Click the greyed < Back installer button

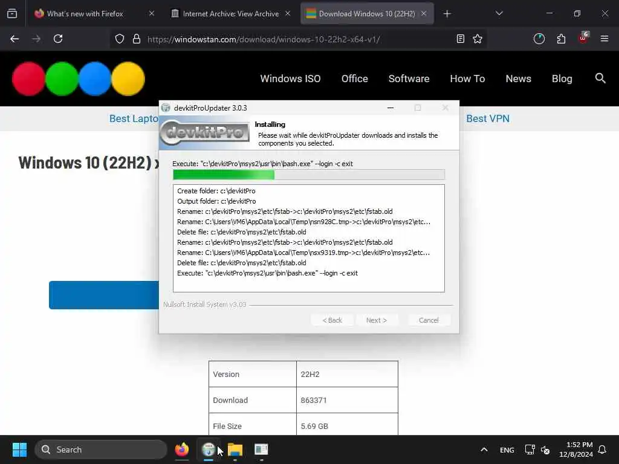(332, 320)
